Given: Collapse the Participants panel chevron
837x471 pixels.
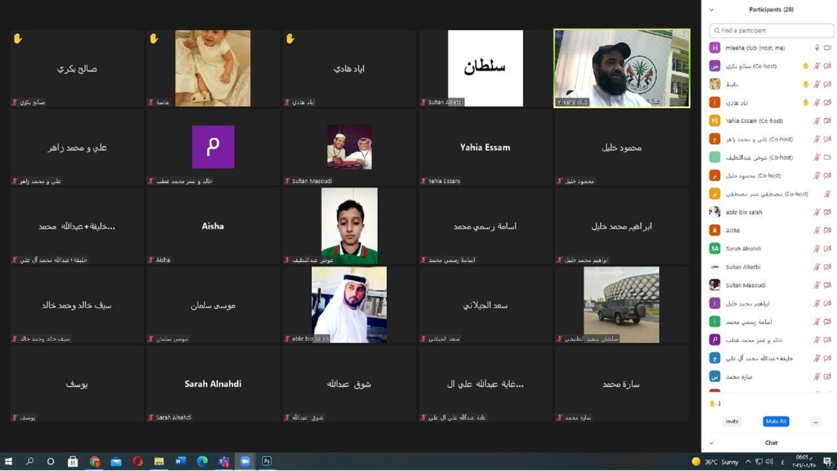Looking at the screenshot, I should pyautogui.click(x=711, y=10).
